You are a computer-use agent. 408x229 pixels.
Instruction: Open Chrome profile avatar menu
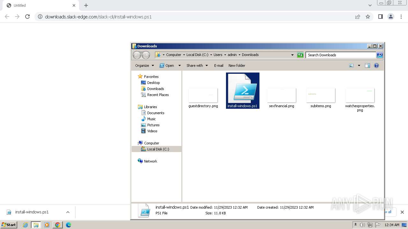pos(391,17)
